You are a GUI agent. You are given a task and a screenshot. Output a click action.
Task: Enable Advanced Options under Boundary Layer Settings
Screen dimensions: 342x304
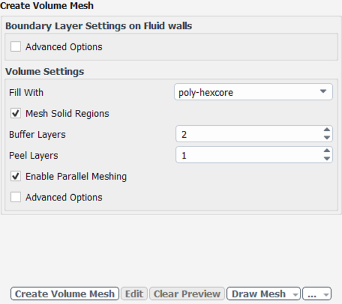[x=16, y=47]
